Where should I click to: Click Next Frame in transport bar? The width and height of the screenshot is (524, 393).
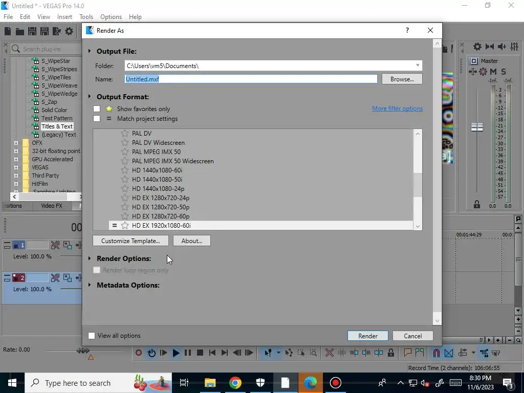[x=249, y=353]
